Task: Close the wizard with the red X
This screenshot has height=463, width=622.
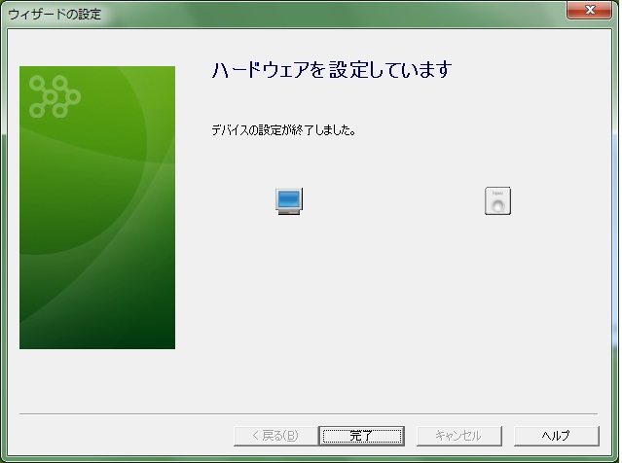Action: (589, 10)
